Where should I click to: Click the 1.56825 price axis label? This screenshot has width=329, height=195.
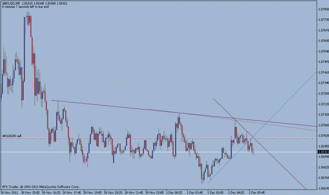(324, 168)
